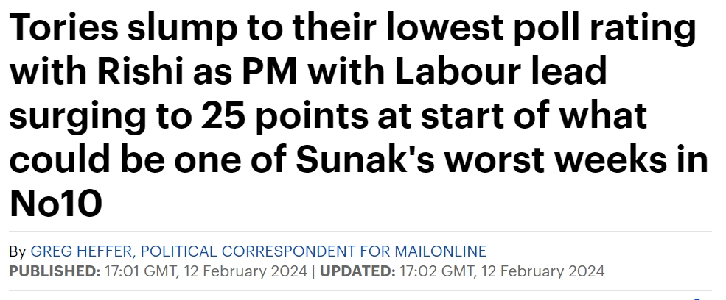
Task: Click the '12 February 2024' updated date
Action: click(x=542, y=271)
